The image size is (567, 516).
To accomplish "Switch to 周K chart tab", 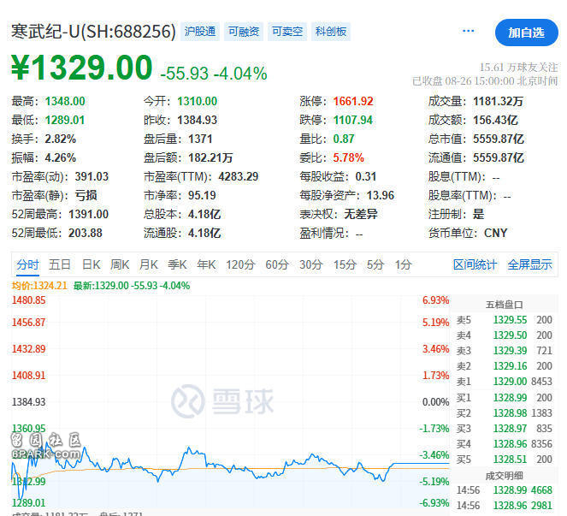I will [x=120, y=264].
